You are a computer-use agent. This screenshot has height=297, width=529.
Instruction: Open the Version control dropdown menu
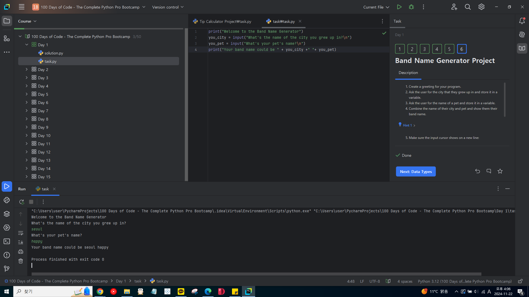(x=168, y=7)
